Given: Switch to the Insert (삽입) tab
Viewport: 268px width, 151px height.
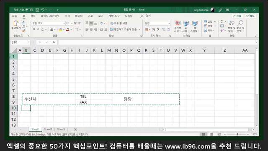Looking at the screenshot, I should [x=33, y=16].
